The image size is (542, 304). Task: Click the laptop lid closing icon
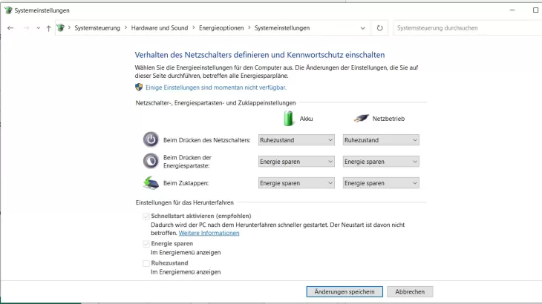point(151,182)
